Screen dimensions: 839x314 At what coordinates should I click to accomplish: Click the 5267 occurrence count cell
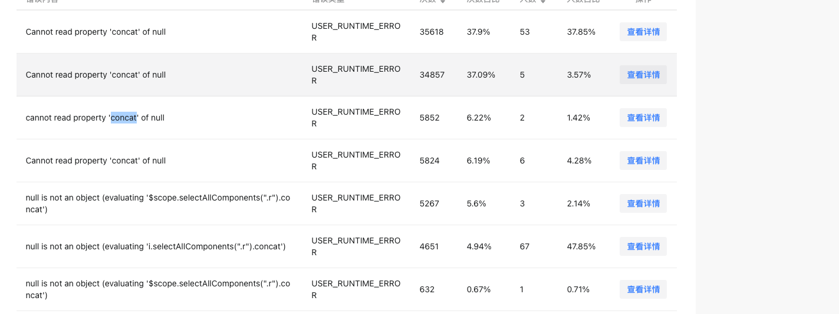pos(429,203)
